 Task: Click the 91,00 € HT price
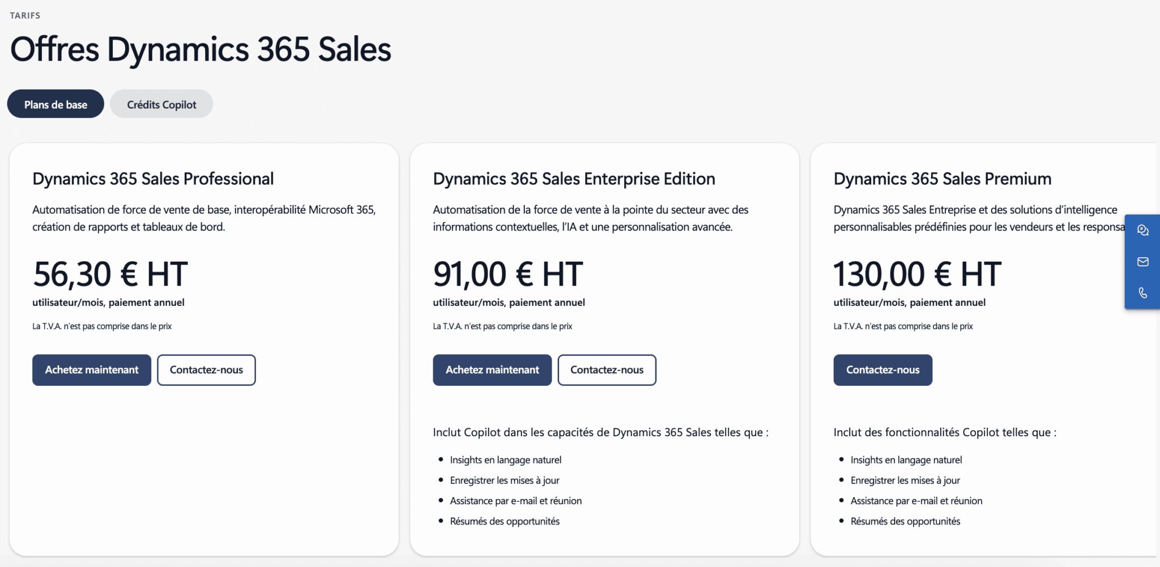point(507,274)
